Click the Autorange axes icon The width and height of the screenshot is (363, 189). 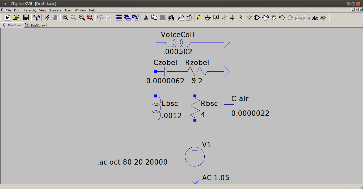[x=109, y=18]
